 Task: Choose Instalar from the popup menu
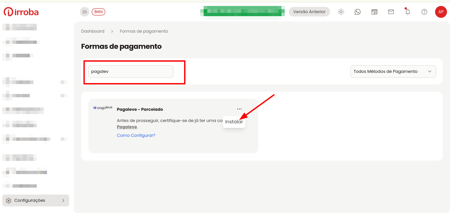(x=234, y=122)
